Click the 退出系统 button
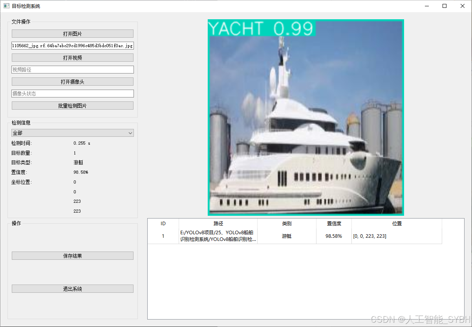 point(73,289)
